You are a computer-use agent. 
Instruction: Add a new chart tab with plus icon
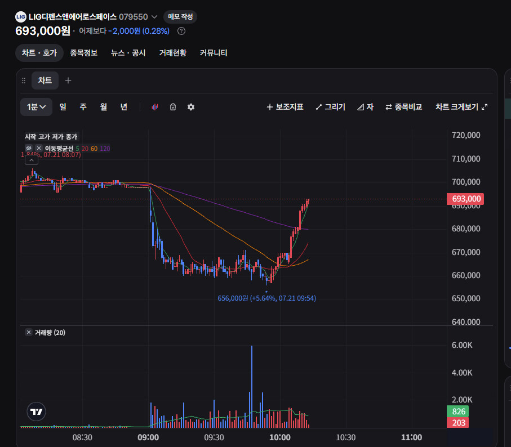click(x=68, y=81)
